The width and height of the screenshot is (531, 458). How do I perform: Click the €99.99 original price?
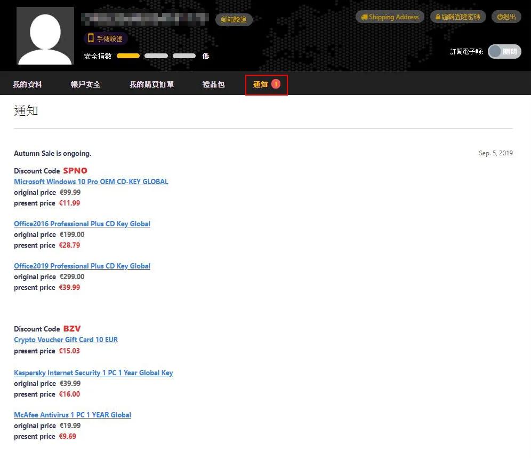pyautogui.click(x=70, y=192)
